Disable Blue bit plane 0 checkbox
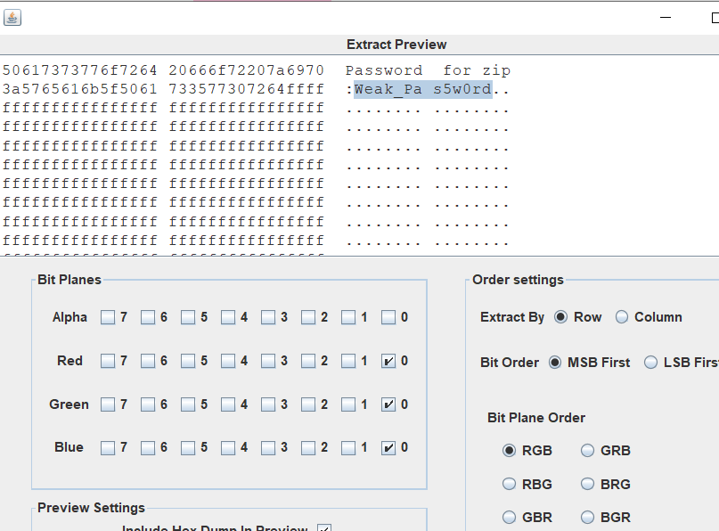The image size is (719, 531). pyautogui.click(x=388, y=447)
